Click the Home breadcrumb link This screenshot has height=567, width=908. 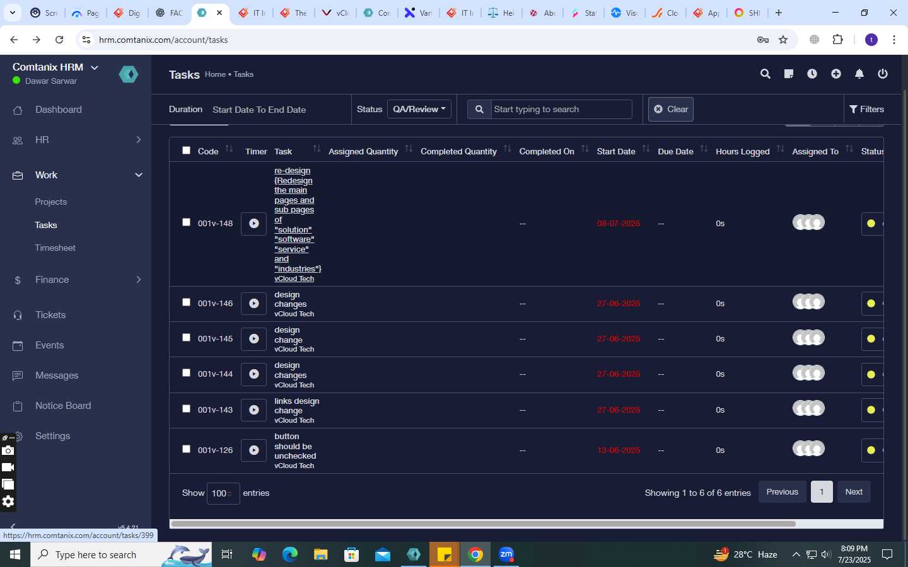tap(215, 74)
